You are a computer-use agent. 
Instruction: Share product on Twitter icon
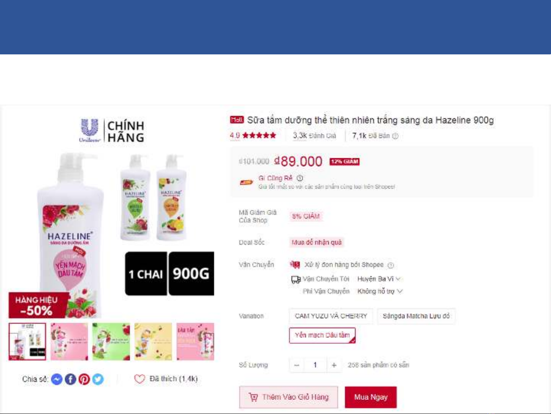pyautogui.click(x=98, y=379)
